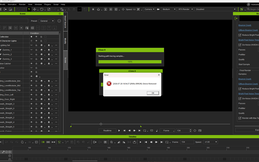Image resolution: width=259 pixels, height=162 pixels.
Task: Activate the Scale object tool
Action: (x=49, y=9)
